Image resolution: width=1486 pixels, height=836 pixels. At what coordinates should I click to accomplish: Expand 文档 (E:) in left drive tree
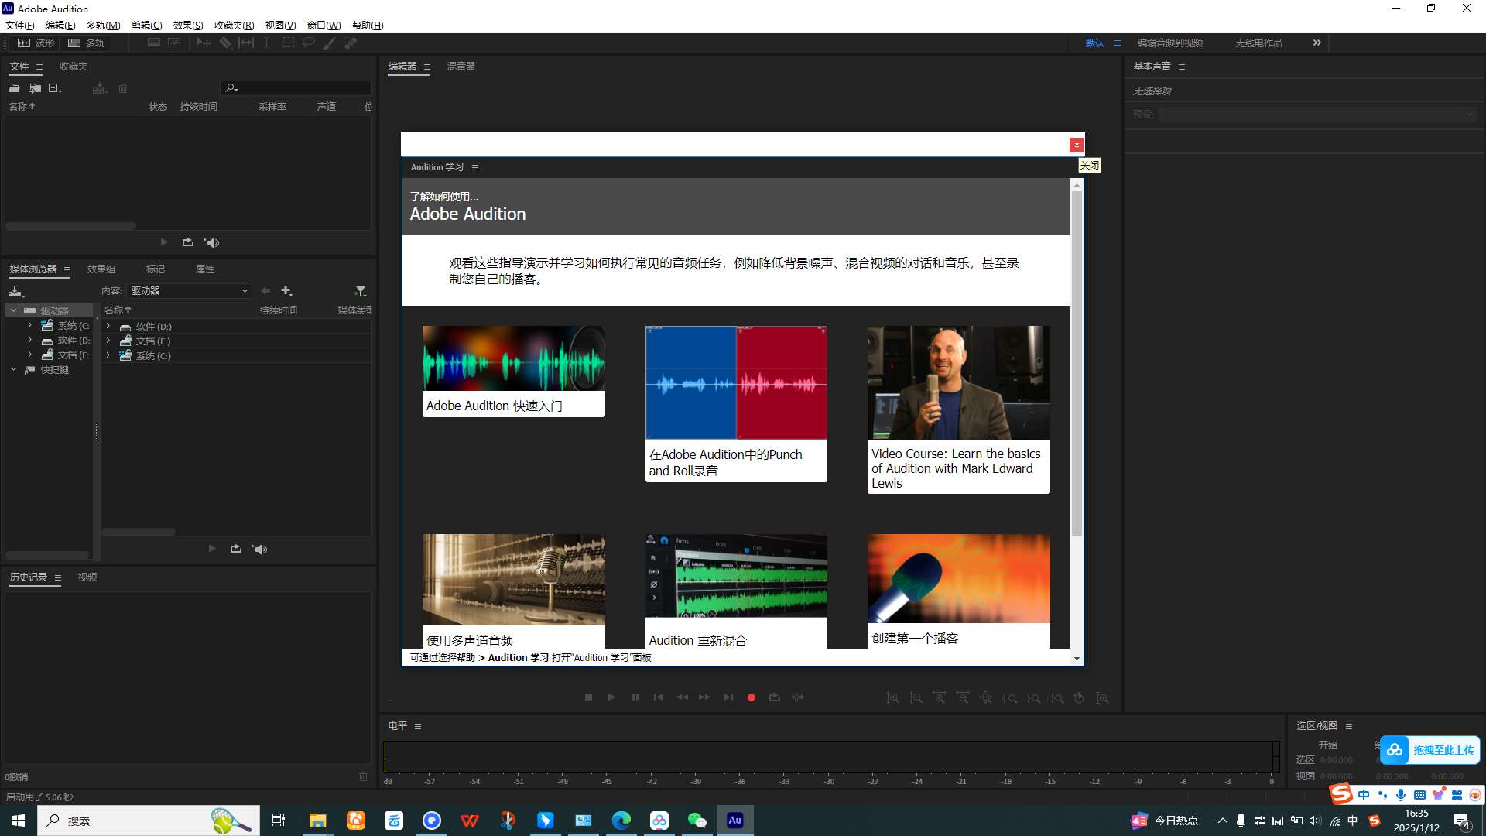point(29,355)
